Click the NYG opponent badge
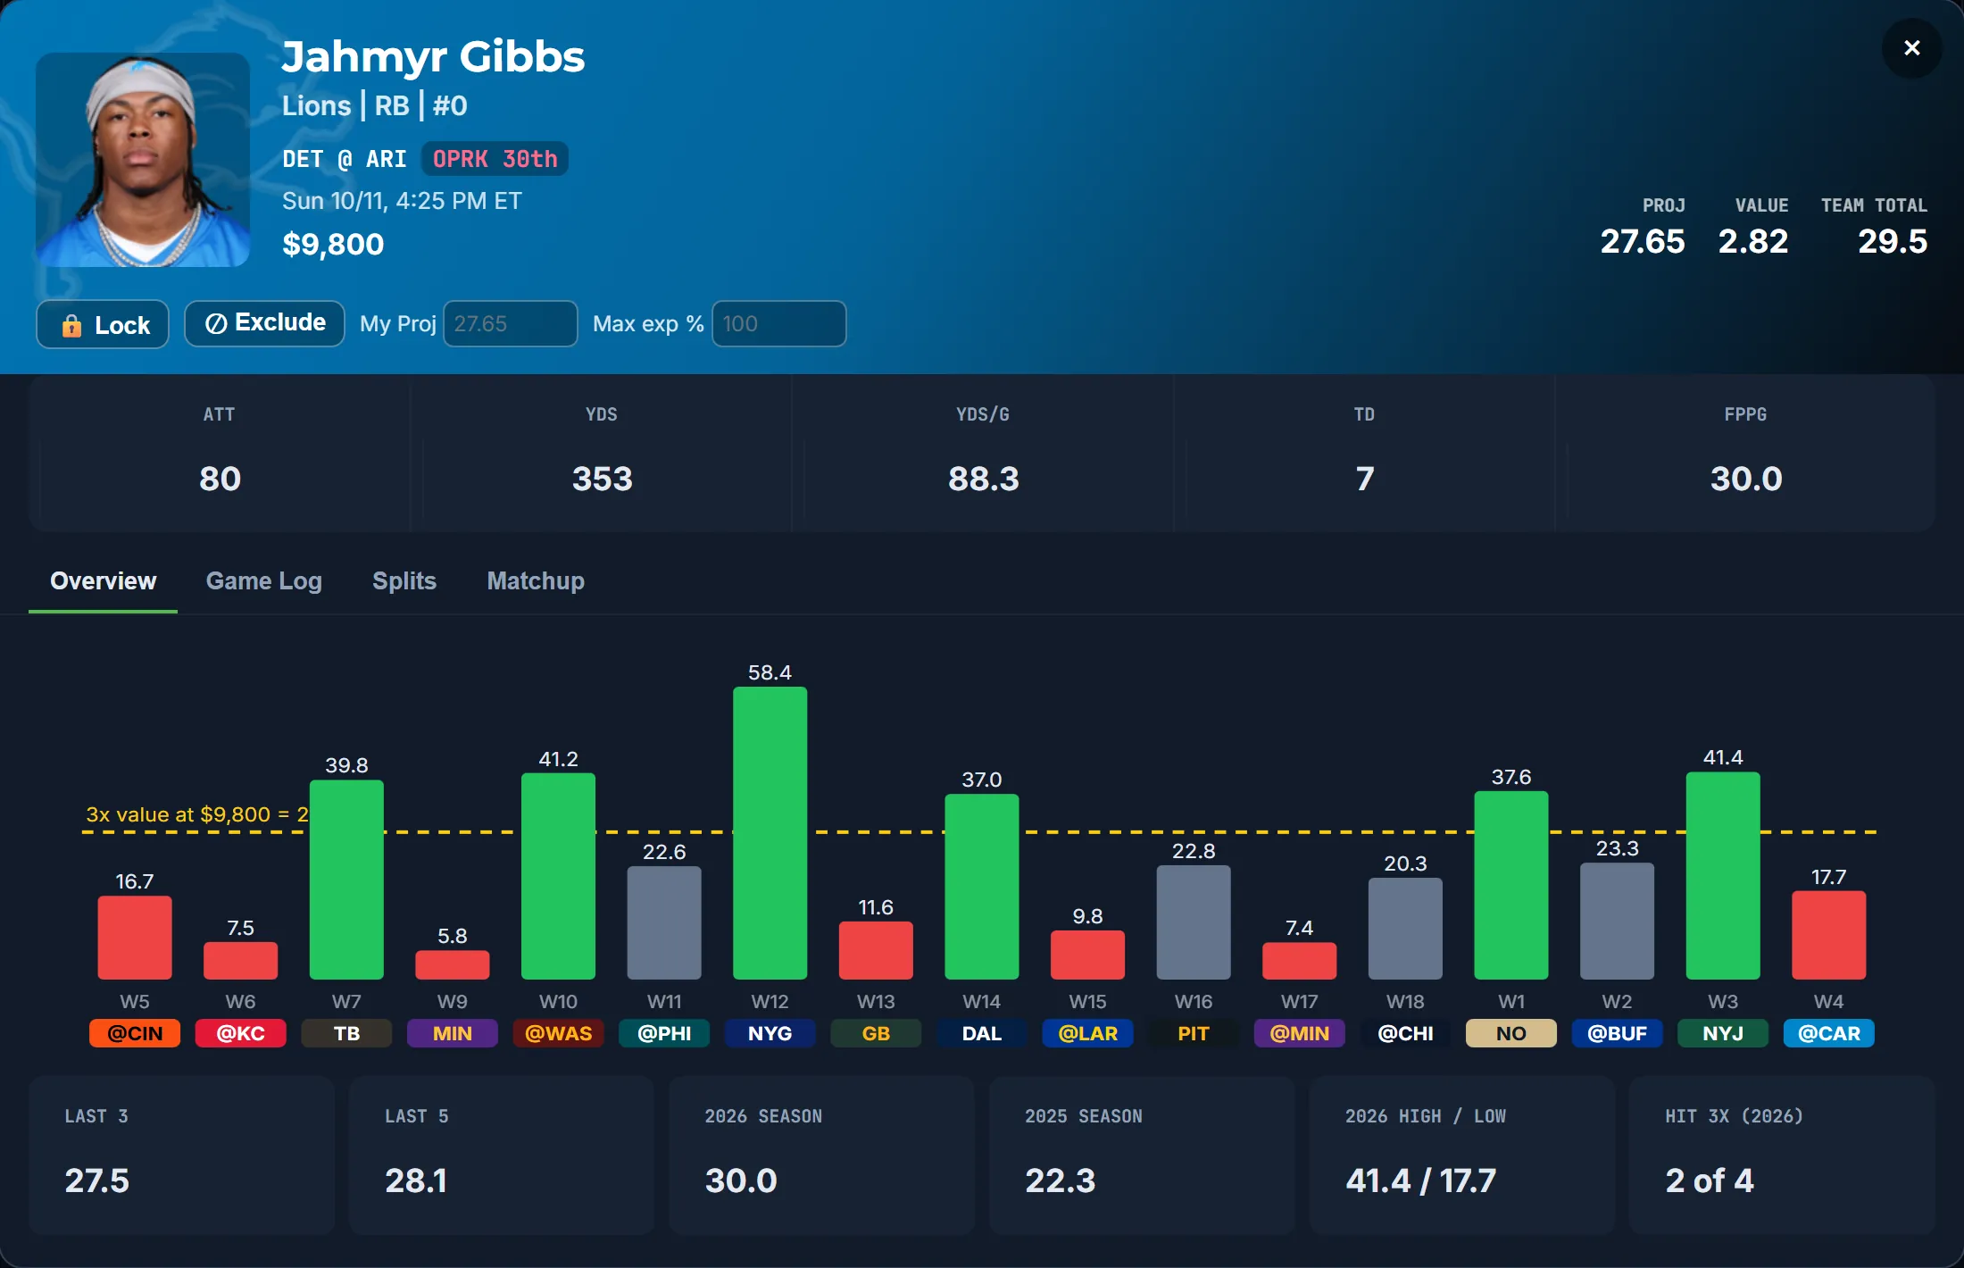1964x1268 pixels. pyautogui.click(x=770, y=1033)
